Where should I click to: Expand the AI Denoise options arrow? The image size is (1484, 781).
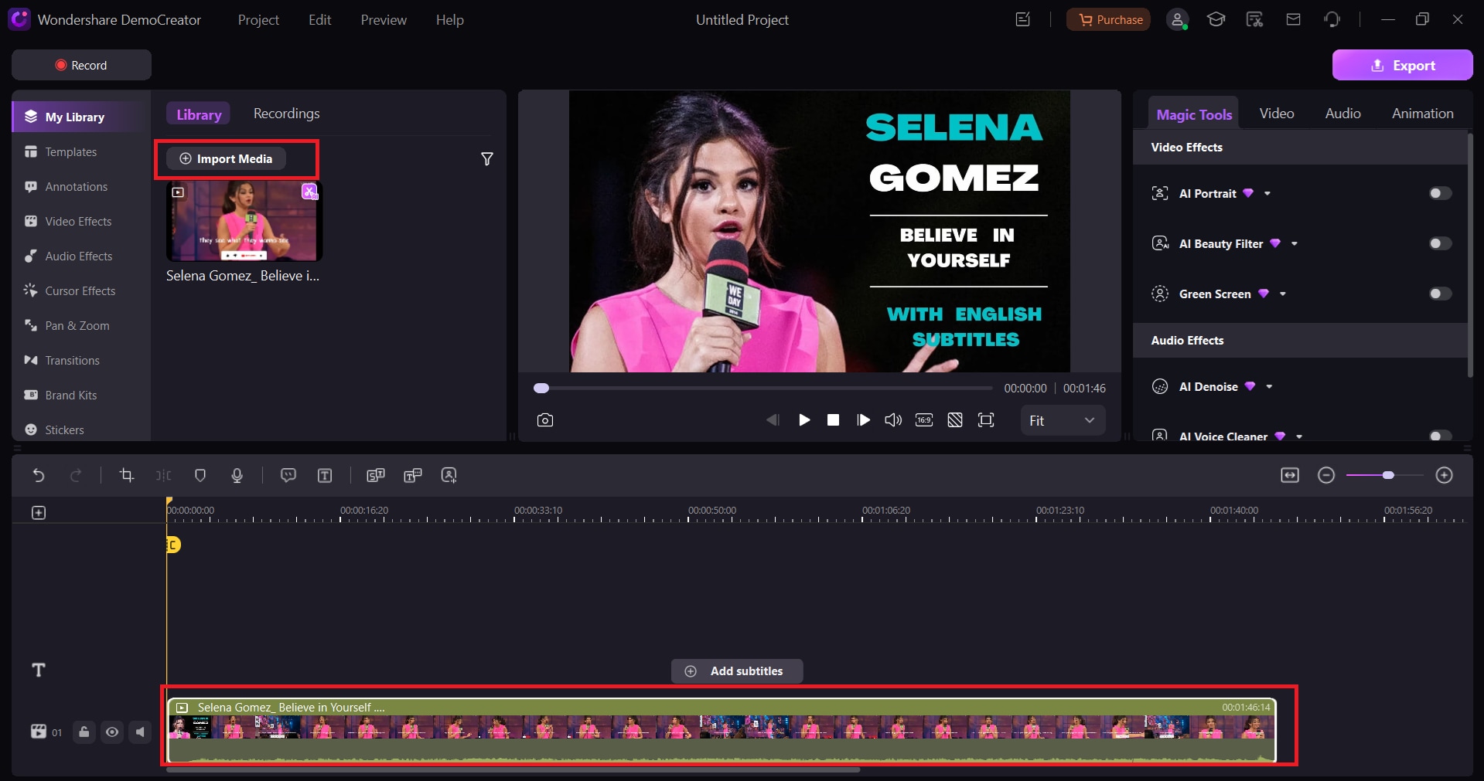coord(1269,386)
